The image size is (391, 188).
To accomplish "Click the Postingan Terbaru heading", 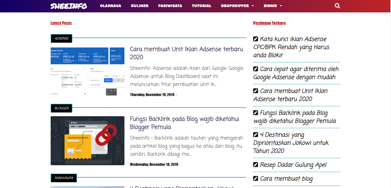I will tap(269, 23).
